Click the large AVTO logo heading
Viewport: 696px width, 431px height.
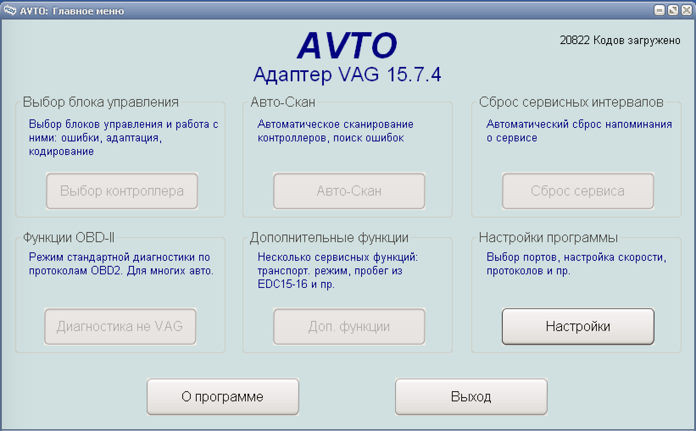[x=347, y=45]
